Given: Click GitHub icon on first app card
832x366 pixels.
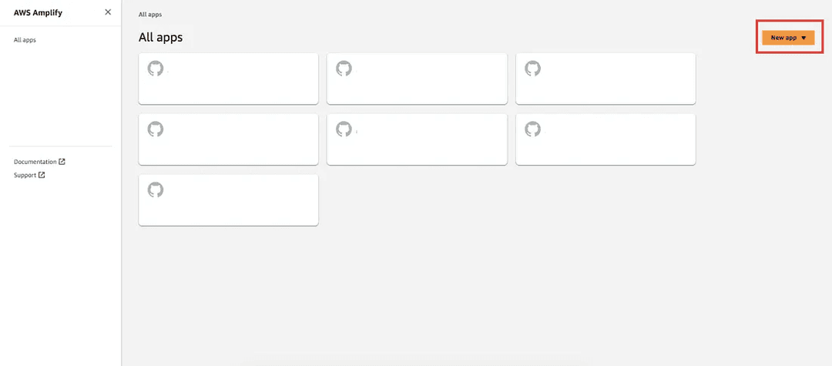Looking at the screenshot, I should [156, 69].
